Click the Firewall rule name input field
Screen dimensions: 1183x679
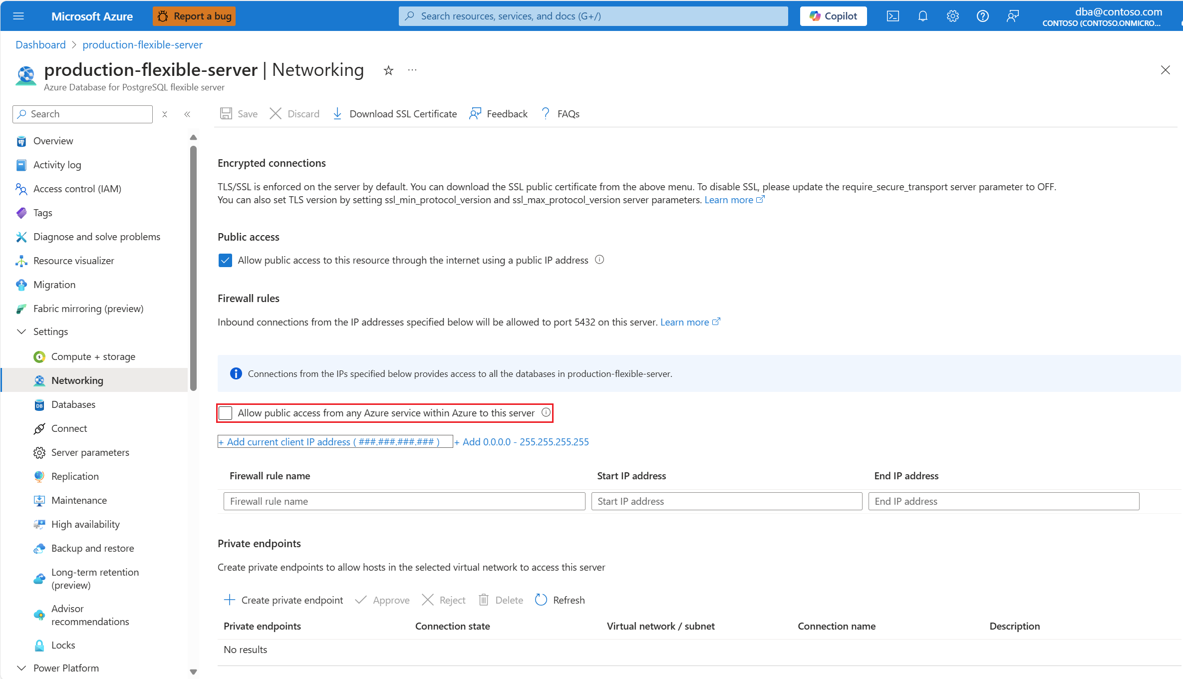(405, 500)
